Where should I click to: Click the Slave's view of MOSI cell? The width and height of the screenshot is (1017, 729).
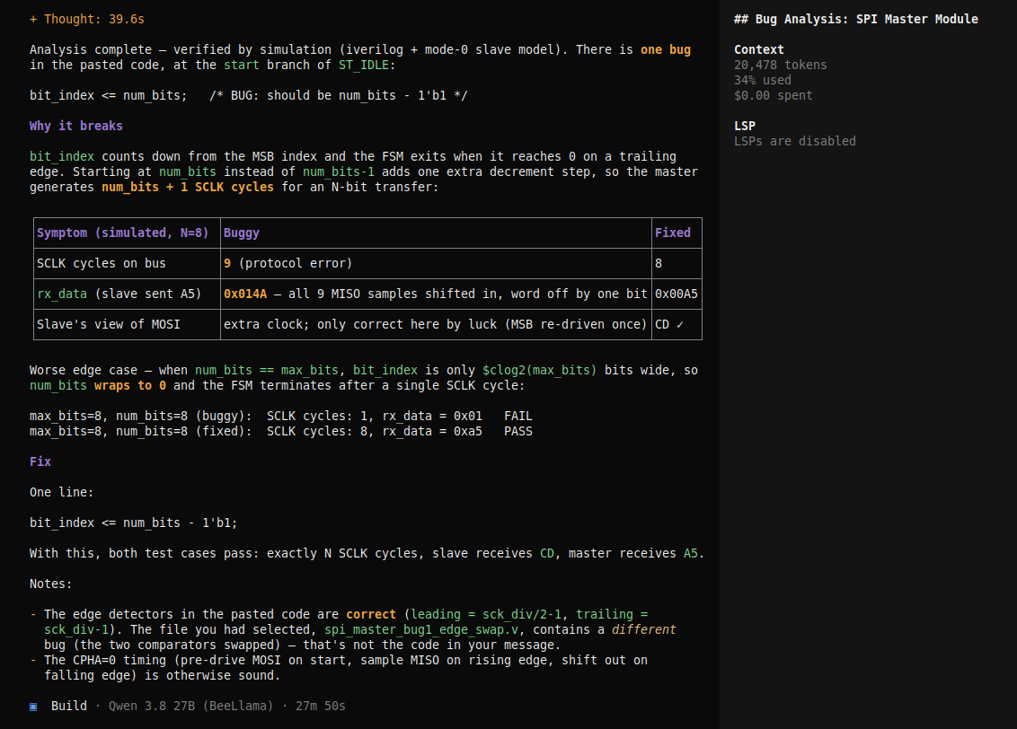(x=127, y=325)
